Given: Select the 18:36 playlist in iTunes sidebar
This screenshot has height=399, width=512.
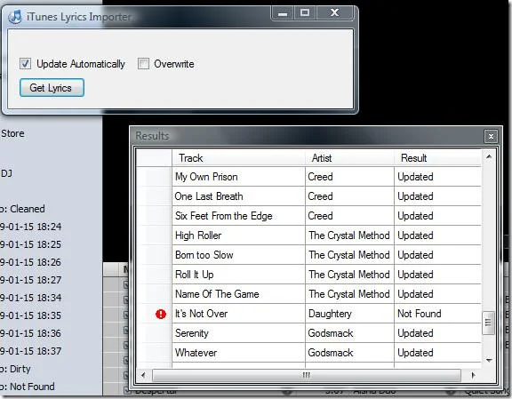Looking at the screenshot, I should (30, 333).
